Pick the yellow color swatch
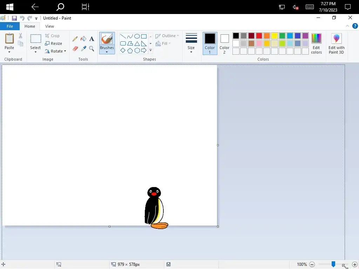This screenshot has height=269, width=359. click(275, 36)
